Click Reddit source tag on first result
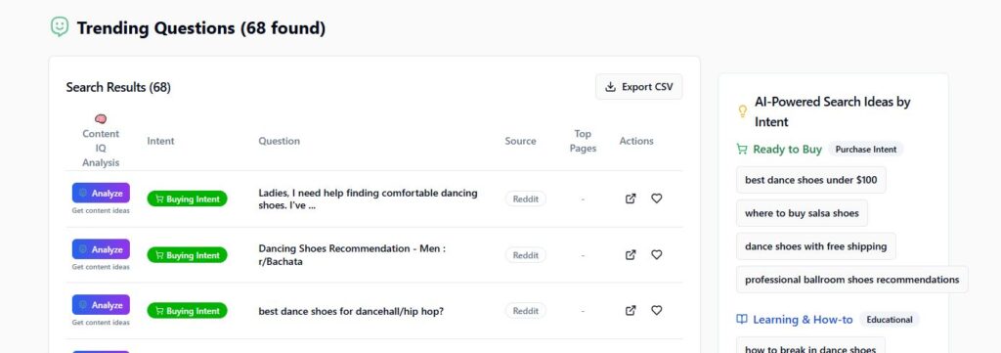1001x353 pixels. click(x=525, y=199)
